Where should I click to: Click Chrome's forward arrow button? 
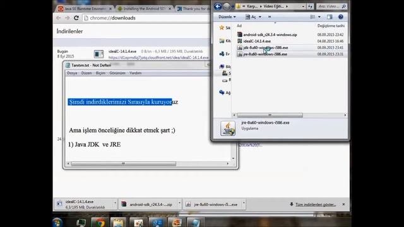(68, 18)
